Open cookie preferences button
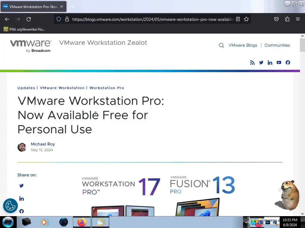 [x=10, y=206]
